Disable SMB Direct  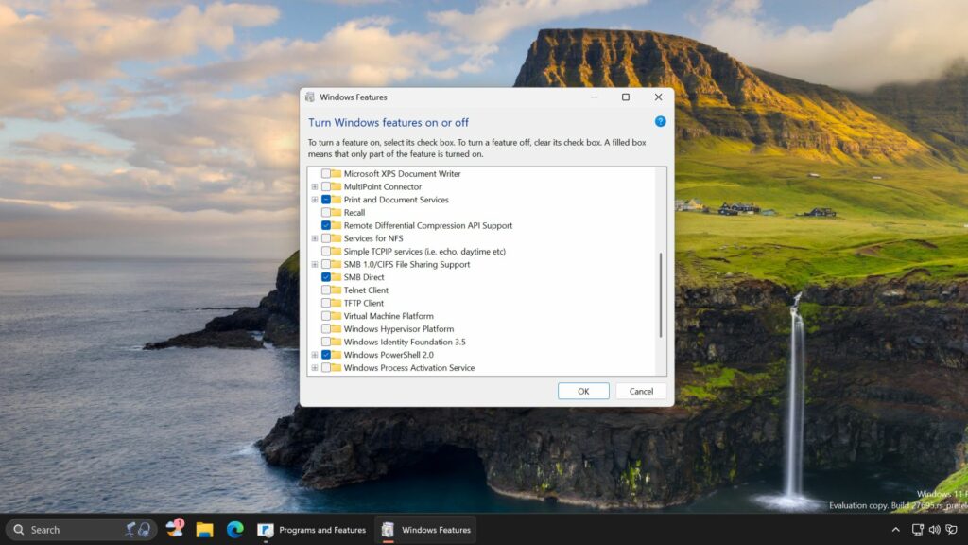tap(325, 276)
